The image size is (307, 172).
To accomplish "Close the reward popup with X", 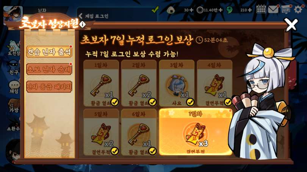I will [291, 25].
